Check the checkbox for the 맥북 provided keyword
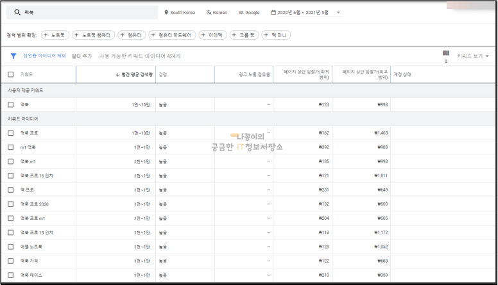498x285 pixels. (x=11, y=104)
